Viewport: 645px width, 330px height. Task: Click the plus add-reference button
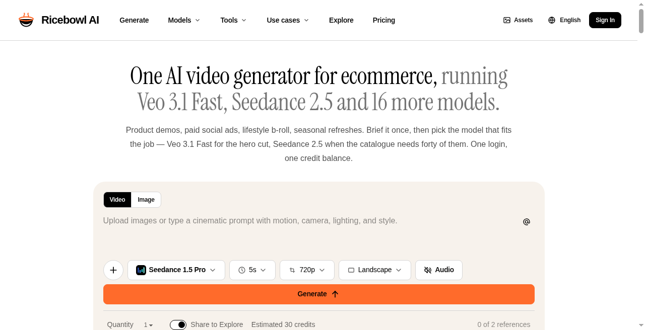click(x=113, y=270)
